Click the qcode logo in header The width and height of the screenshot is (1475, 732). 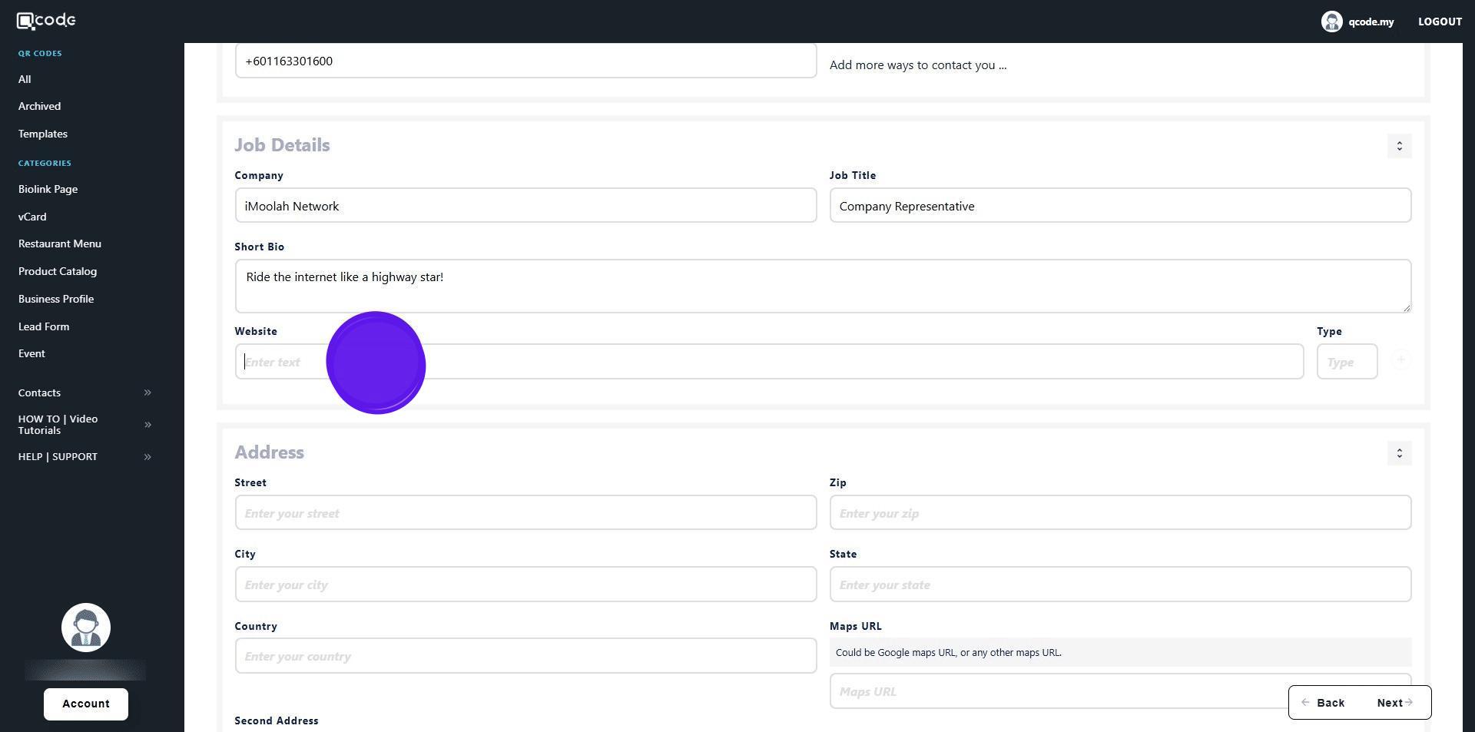coord(46,21)
